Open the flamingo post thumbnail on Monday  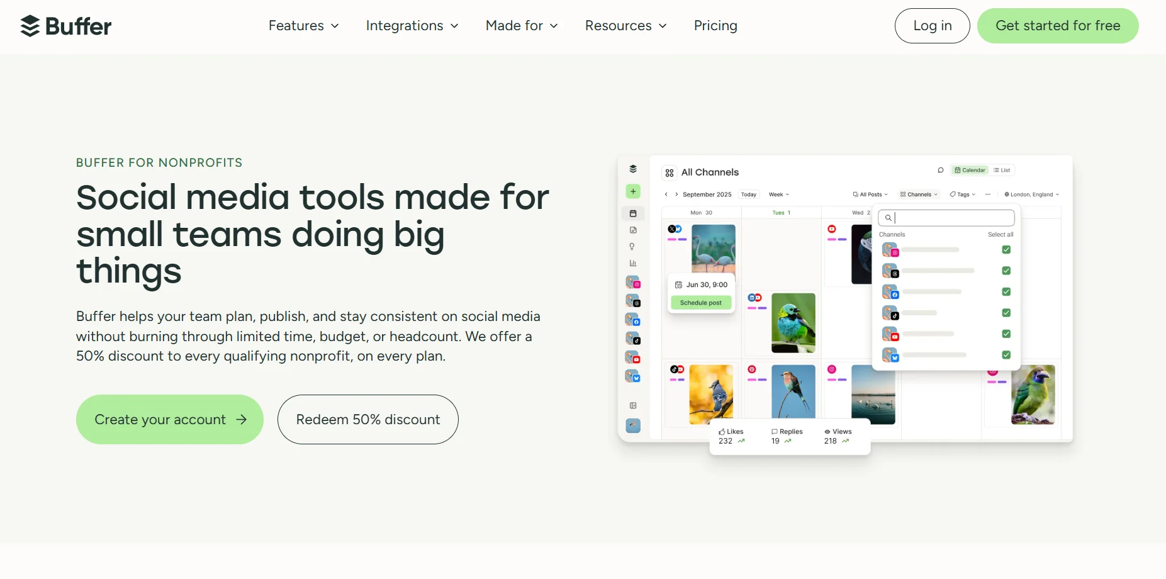click(x=714, y=249)
